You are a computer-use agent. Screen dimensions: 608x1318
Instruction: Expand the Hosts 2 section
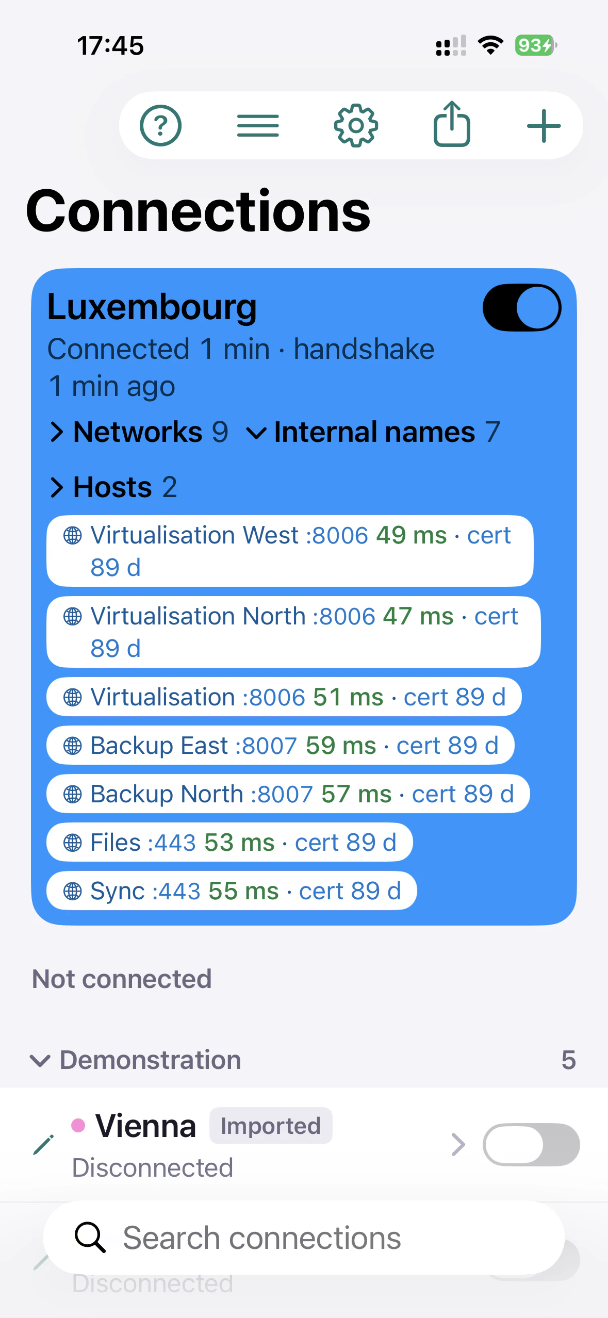point(113,487)
